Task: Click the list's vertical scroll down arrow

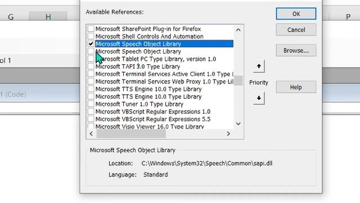Action: point(238,124)
